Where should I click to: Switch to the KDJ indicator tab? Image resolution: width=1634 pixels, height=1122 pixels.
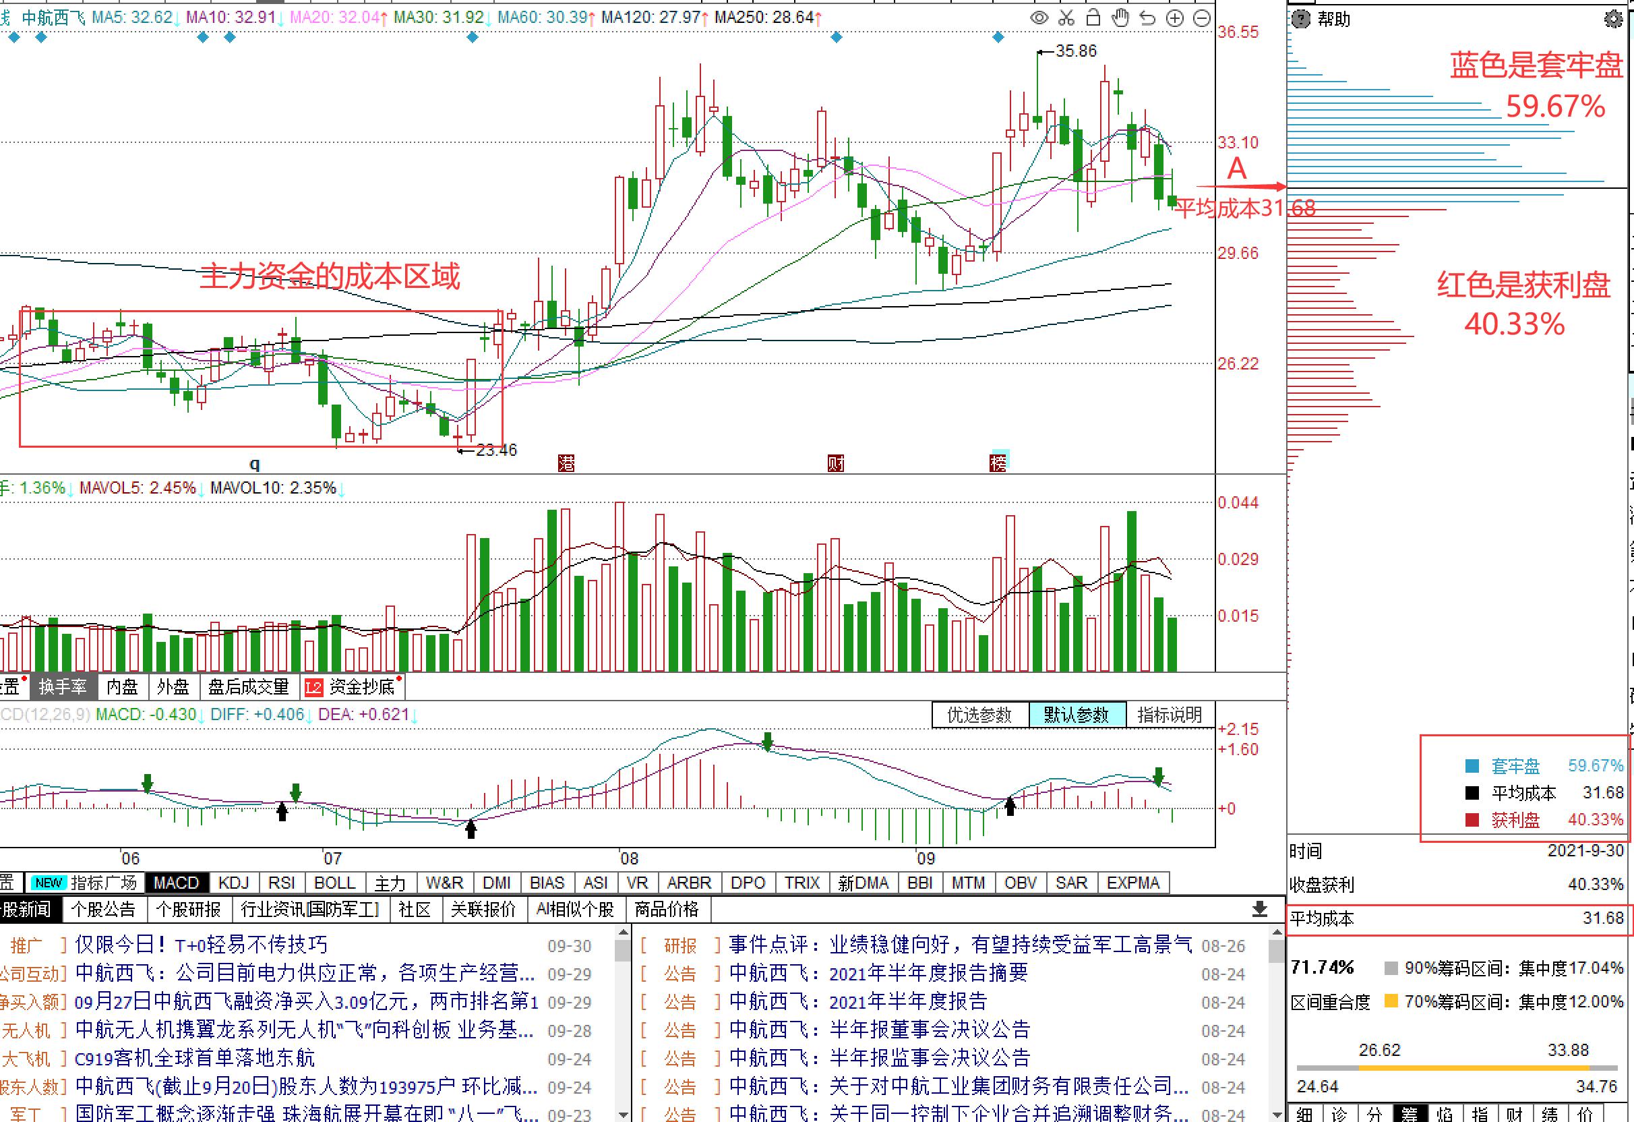click(233, 882)
